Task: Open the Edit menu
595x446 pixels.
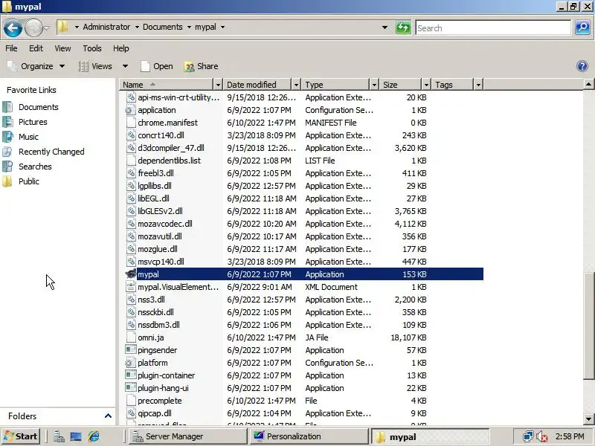Action: point(36,48)
